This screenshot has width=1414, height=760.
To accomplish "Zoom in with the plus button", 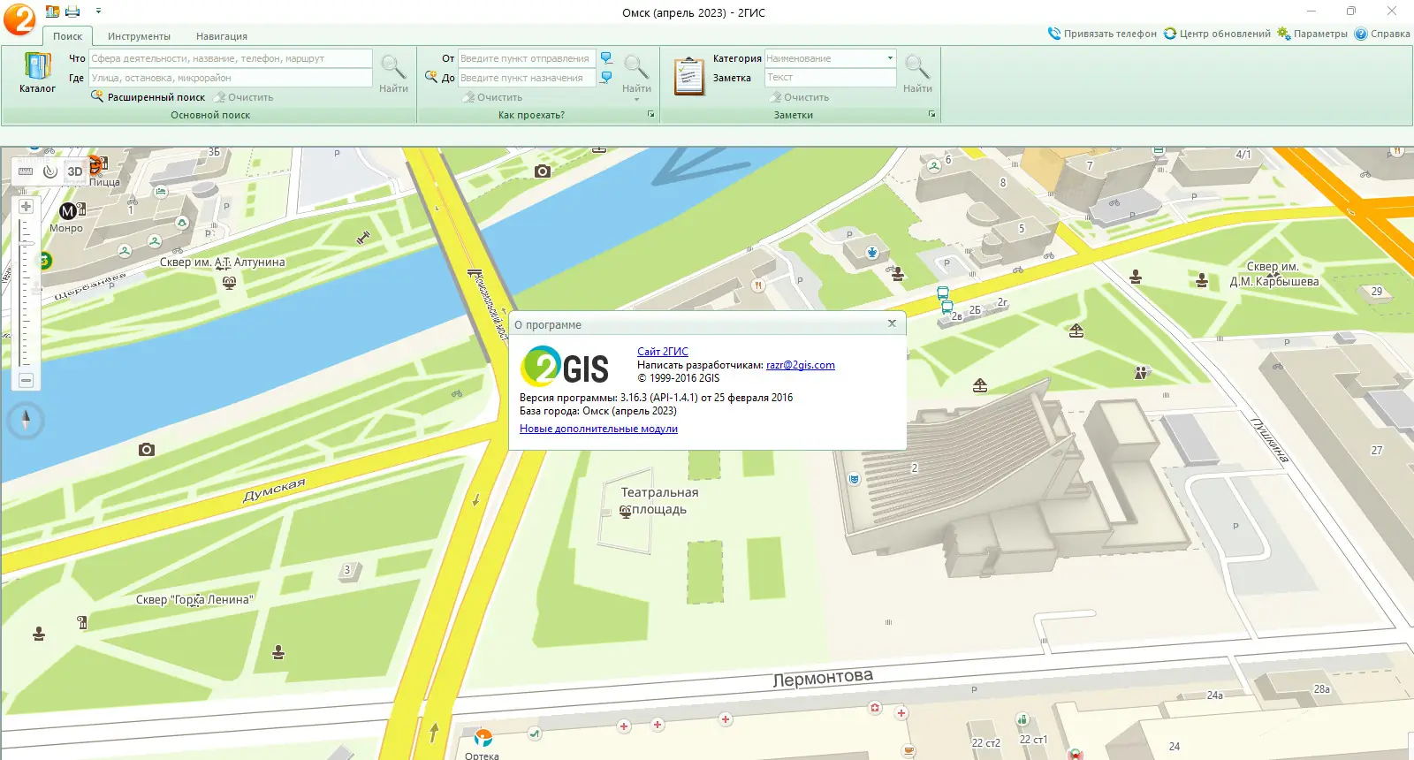I will pyautogui.click(x=27, y=206).
